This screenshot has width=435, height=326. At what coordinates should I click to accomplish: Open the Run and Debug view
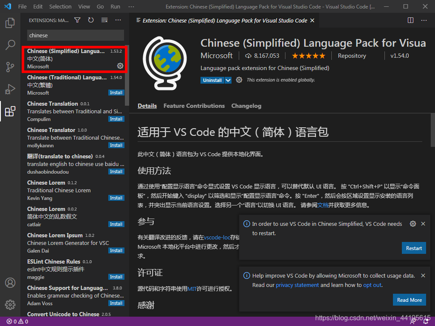tap(10, 89)
